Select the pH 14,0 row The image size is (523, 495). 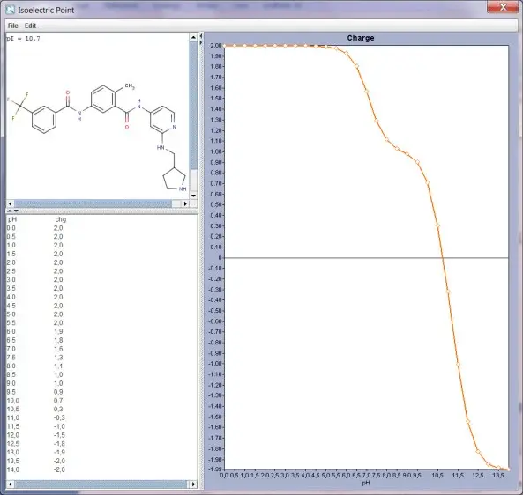(101, 469)
